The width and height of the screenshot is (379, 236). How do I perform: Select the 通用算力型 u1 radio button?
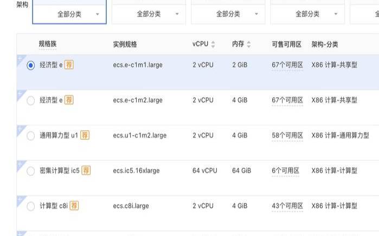point(31,135)
